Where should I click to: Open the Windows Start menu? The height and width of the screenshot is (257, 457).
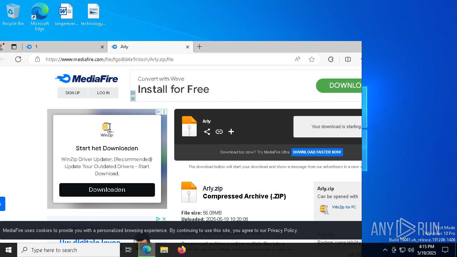point(9,250)
